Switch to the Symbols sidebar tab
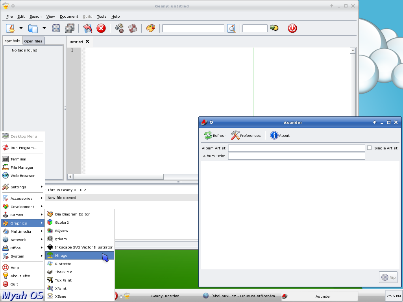Screen dimensions: 403x302 (x=12, y=41)
